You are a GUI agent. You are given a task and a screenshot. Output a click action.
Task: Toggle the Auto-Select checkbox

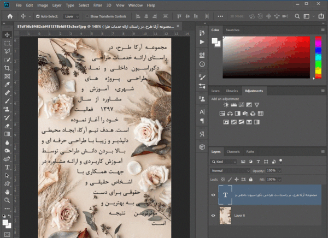tap(38, 16)
